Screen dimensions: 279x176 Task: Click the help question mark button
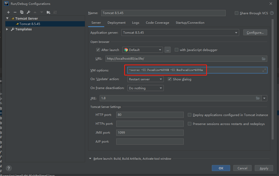pos(9,168)
